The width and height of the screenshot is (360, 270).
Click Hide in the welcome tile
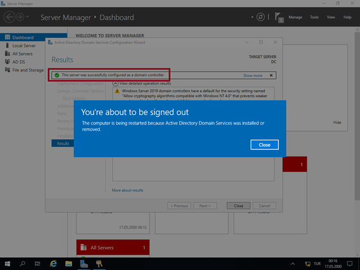tap(337, 122)
